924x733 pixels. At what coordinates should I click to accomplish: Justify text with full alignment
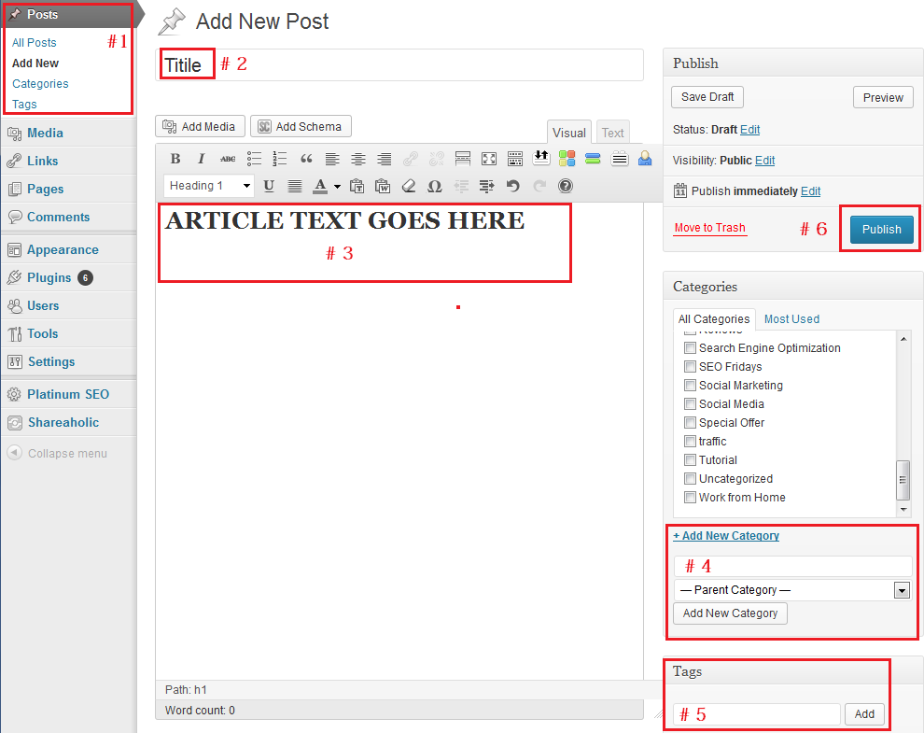pos(295,187)
